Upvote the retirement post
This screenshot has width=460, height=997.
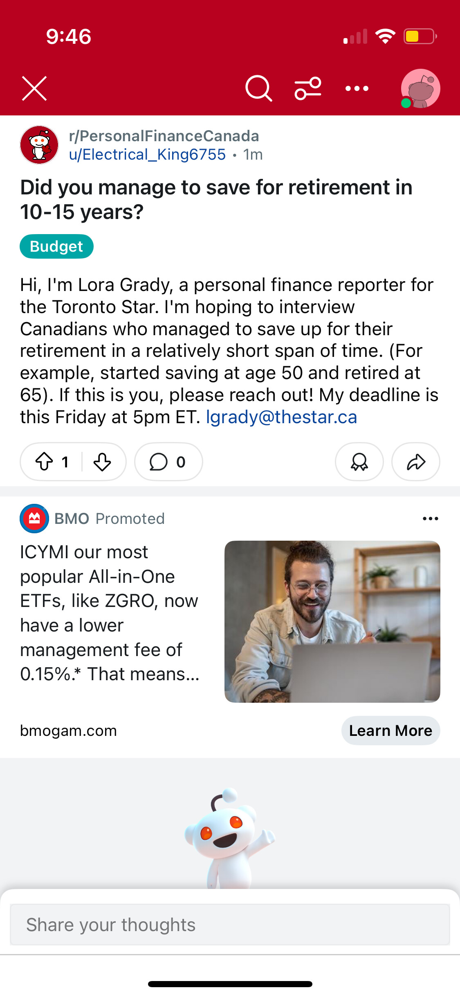tap(44, 462)
